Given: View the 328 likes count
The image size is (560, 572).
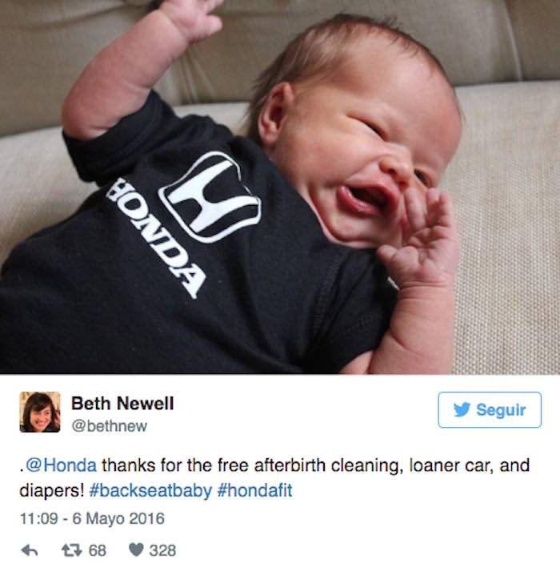Looking at the screenshot, I should point(162,550).
